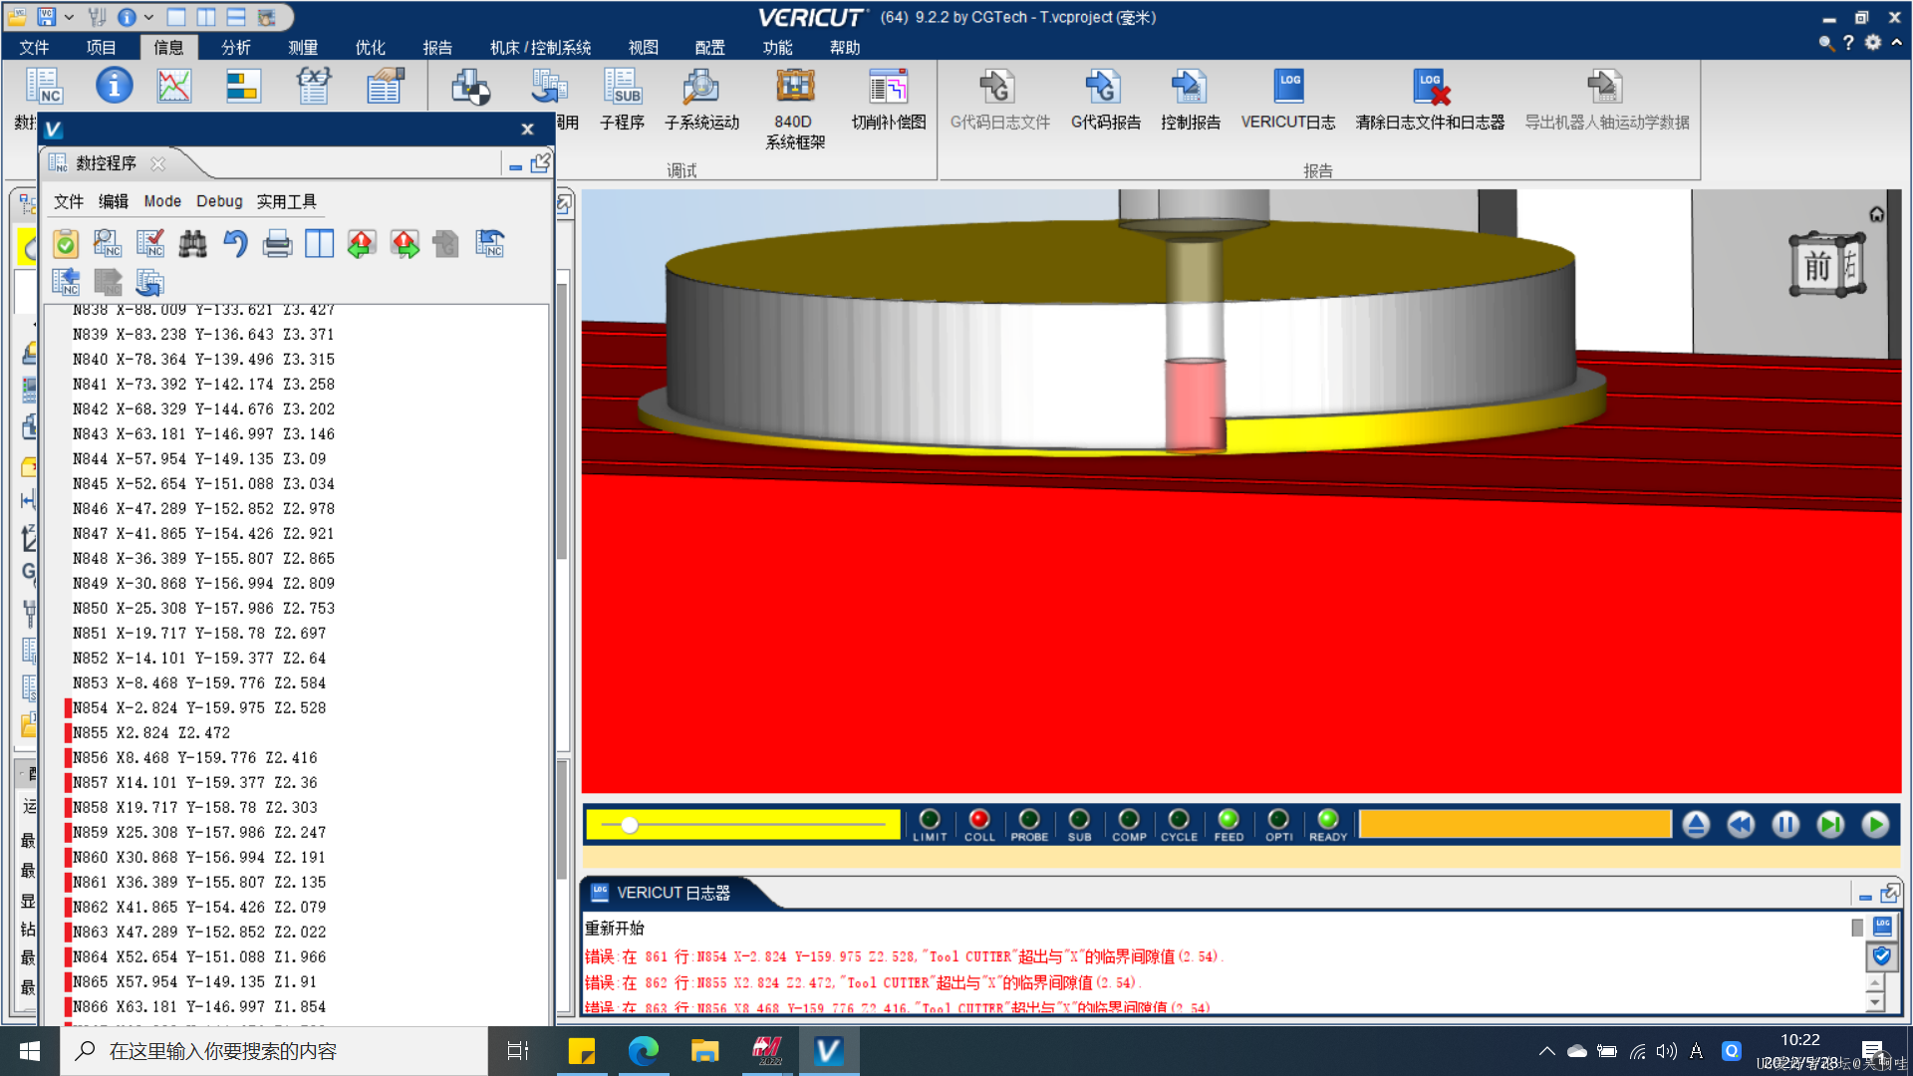Click the Single Step simulation button
The width and height of the screenshot is (1913, 1076).
(x=1830, y=824)
